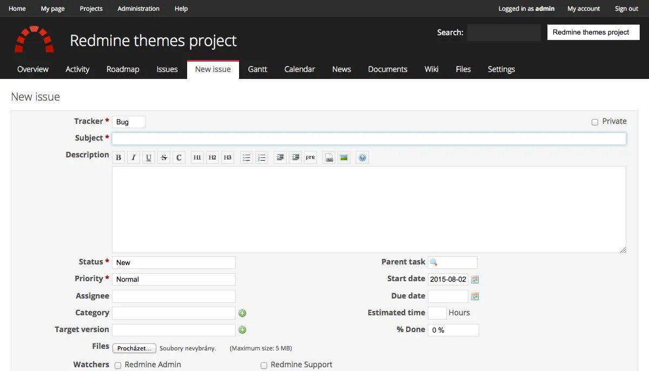Screen dimensions: 649x371
Task: Open the Tracker dropdown
Action: click(x=129, y=122)
